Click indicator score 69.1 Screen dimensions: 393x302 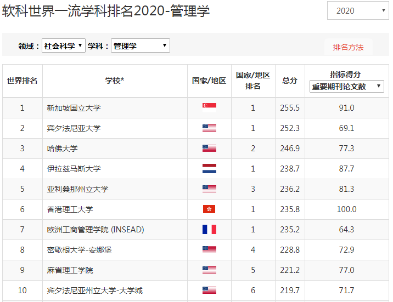tap(347, 128)
